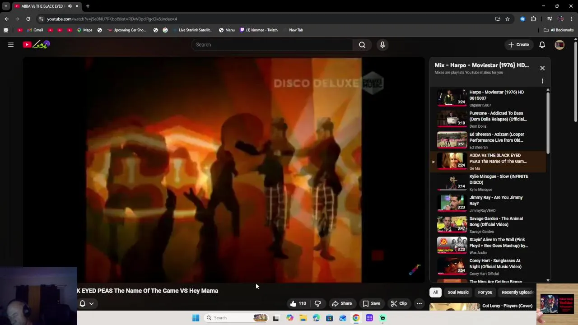Open the All Bookmarks folder

559,30
